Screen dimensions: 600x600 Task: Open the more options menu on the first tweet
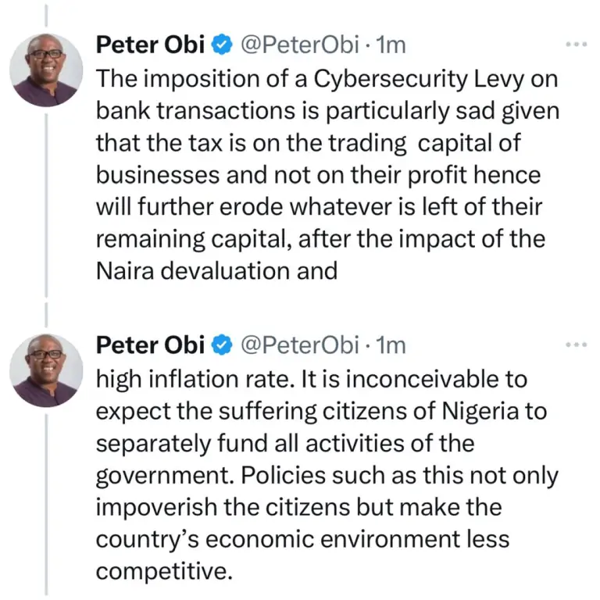pos(576,45)
